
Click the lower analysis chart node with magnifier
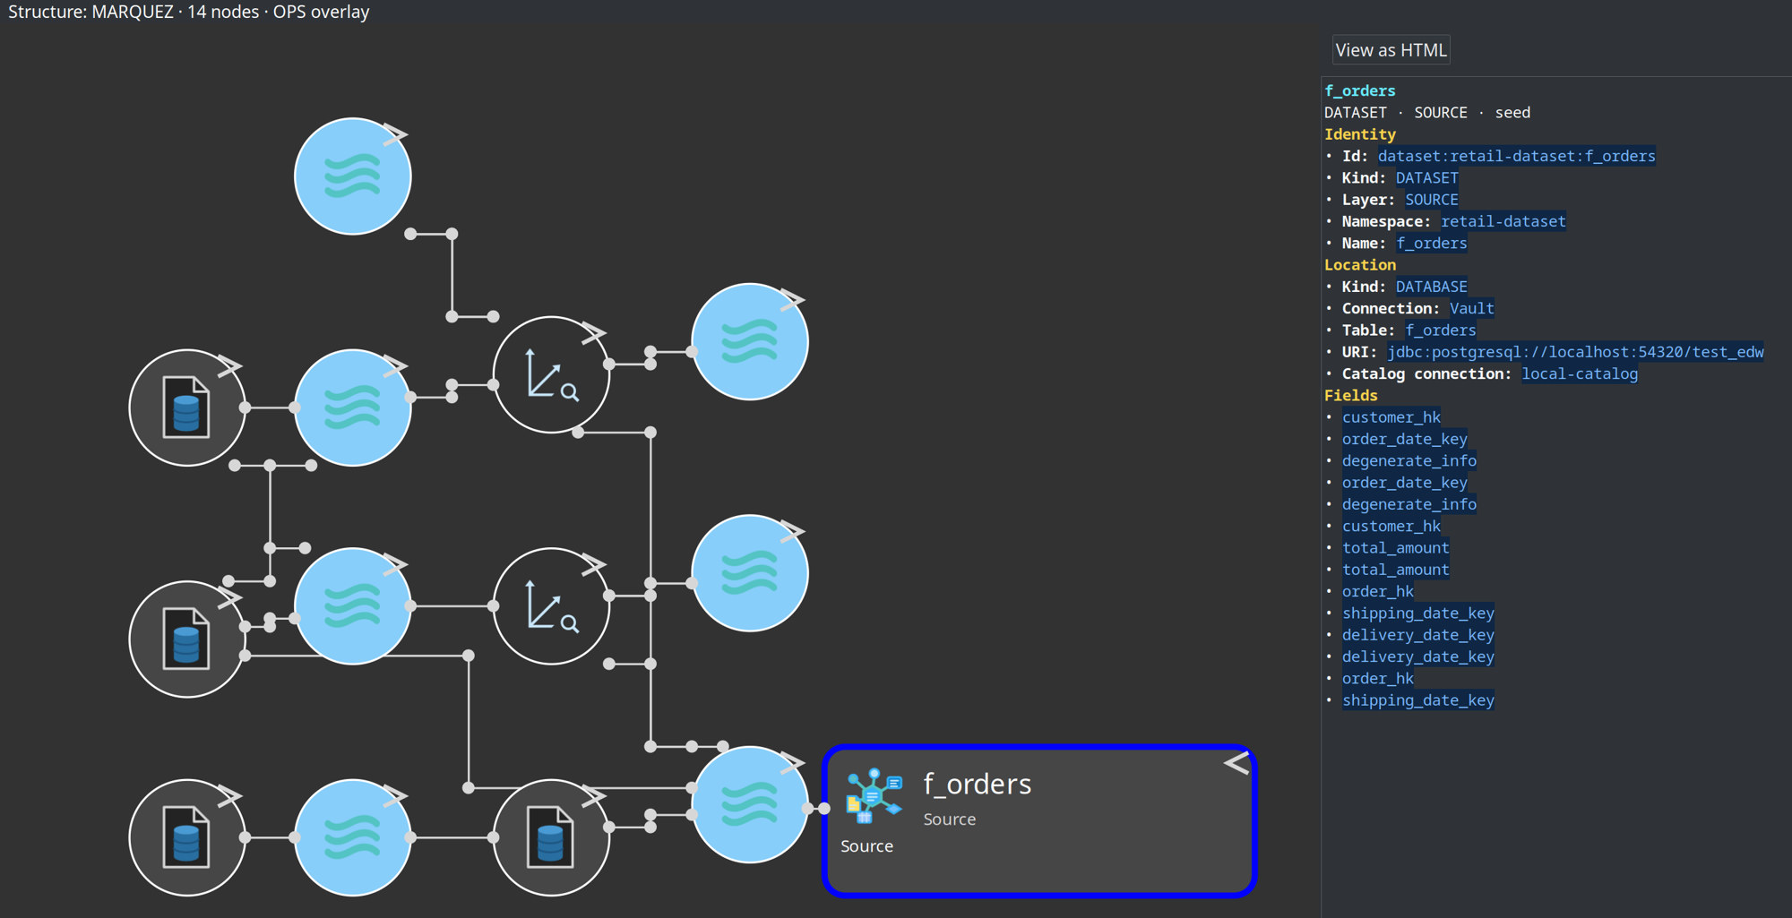[551, 606]
